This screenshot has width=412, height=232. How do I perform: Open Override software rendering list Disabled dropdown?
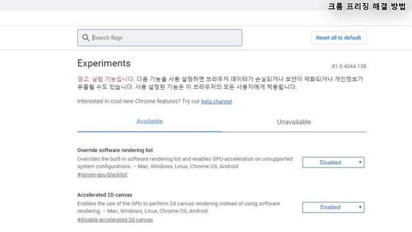click(333, 162)
